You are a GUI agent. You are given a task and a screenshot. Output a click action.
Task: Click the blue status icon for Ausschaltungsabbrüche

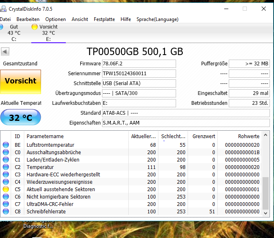click(6, 152)
